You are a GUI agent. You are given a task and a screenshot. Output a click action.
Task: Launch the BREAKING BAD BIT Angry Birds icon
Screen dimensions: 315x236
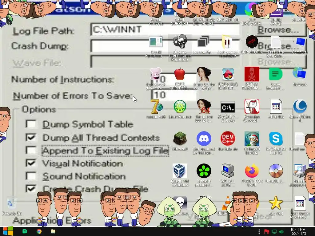[228, 74]
